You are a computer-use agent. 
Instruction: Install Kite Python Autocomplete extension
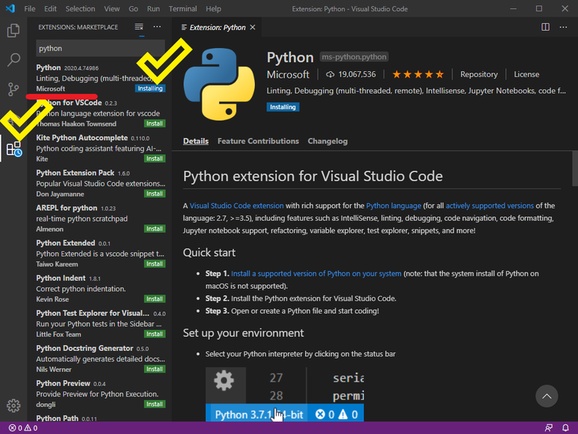155,159
